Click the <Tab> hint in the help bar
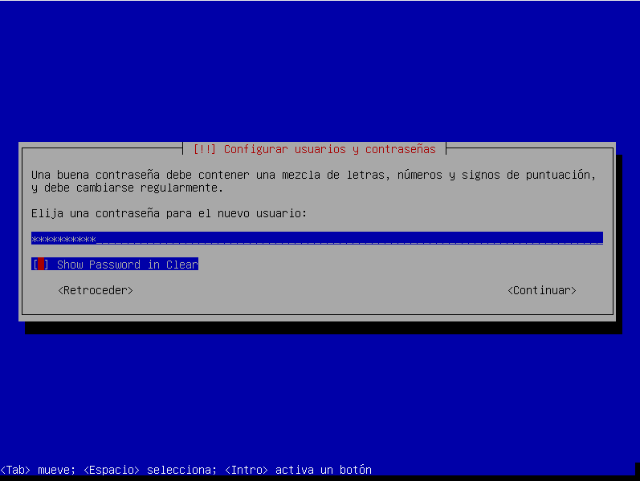The image size is (640, 481). (15, 470)
